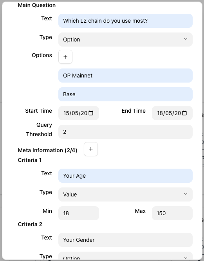
Task: Add a new option with plus button
Action: 65,57
